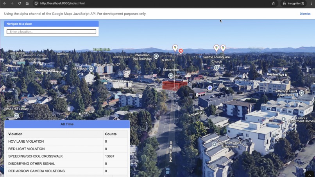View site information icon beside the URL
This screenshot has width=315, height=177.
point(36,3)
